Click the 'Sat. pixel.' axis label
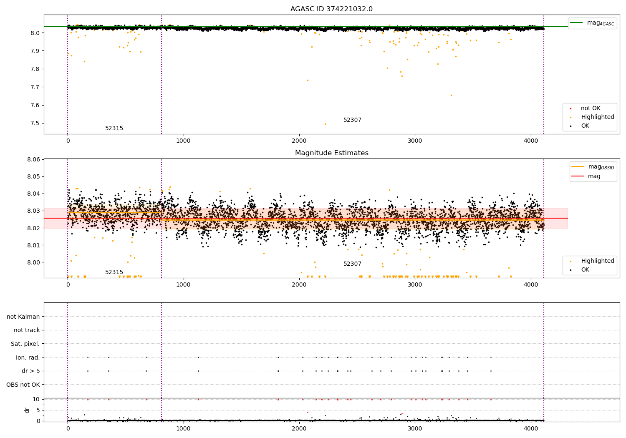The height and width of the screenshot is (438, 626). (x=25, y=344)
